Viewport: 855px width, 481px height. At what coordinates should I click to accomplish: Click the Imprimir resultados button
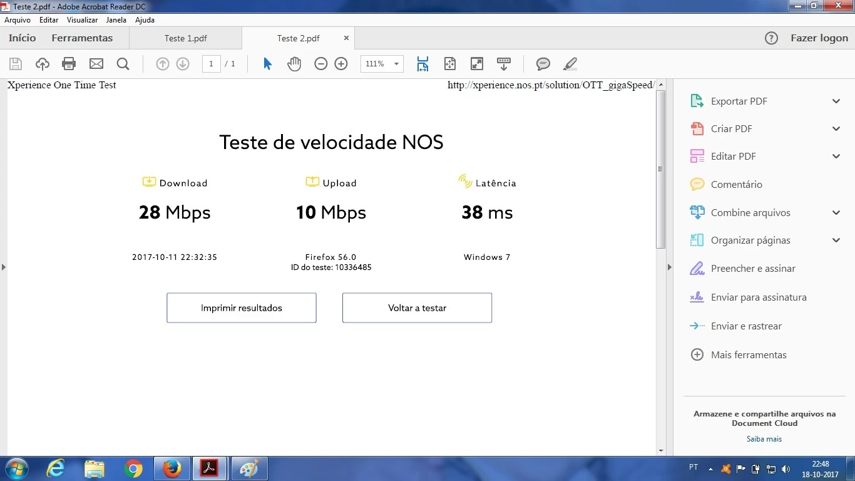pyautogui.click(x=242, y=308)
